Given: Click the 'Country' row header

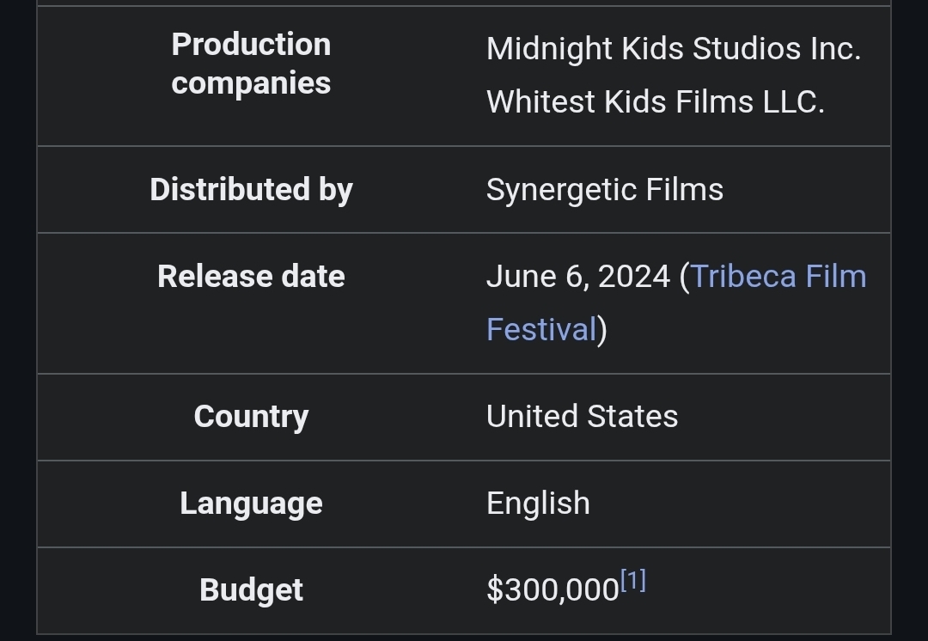Looking at the screenshot, I should click(x=251, y=417).
